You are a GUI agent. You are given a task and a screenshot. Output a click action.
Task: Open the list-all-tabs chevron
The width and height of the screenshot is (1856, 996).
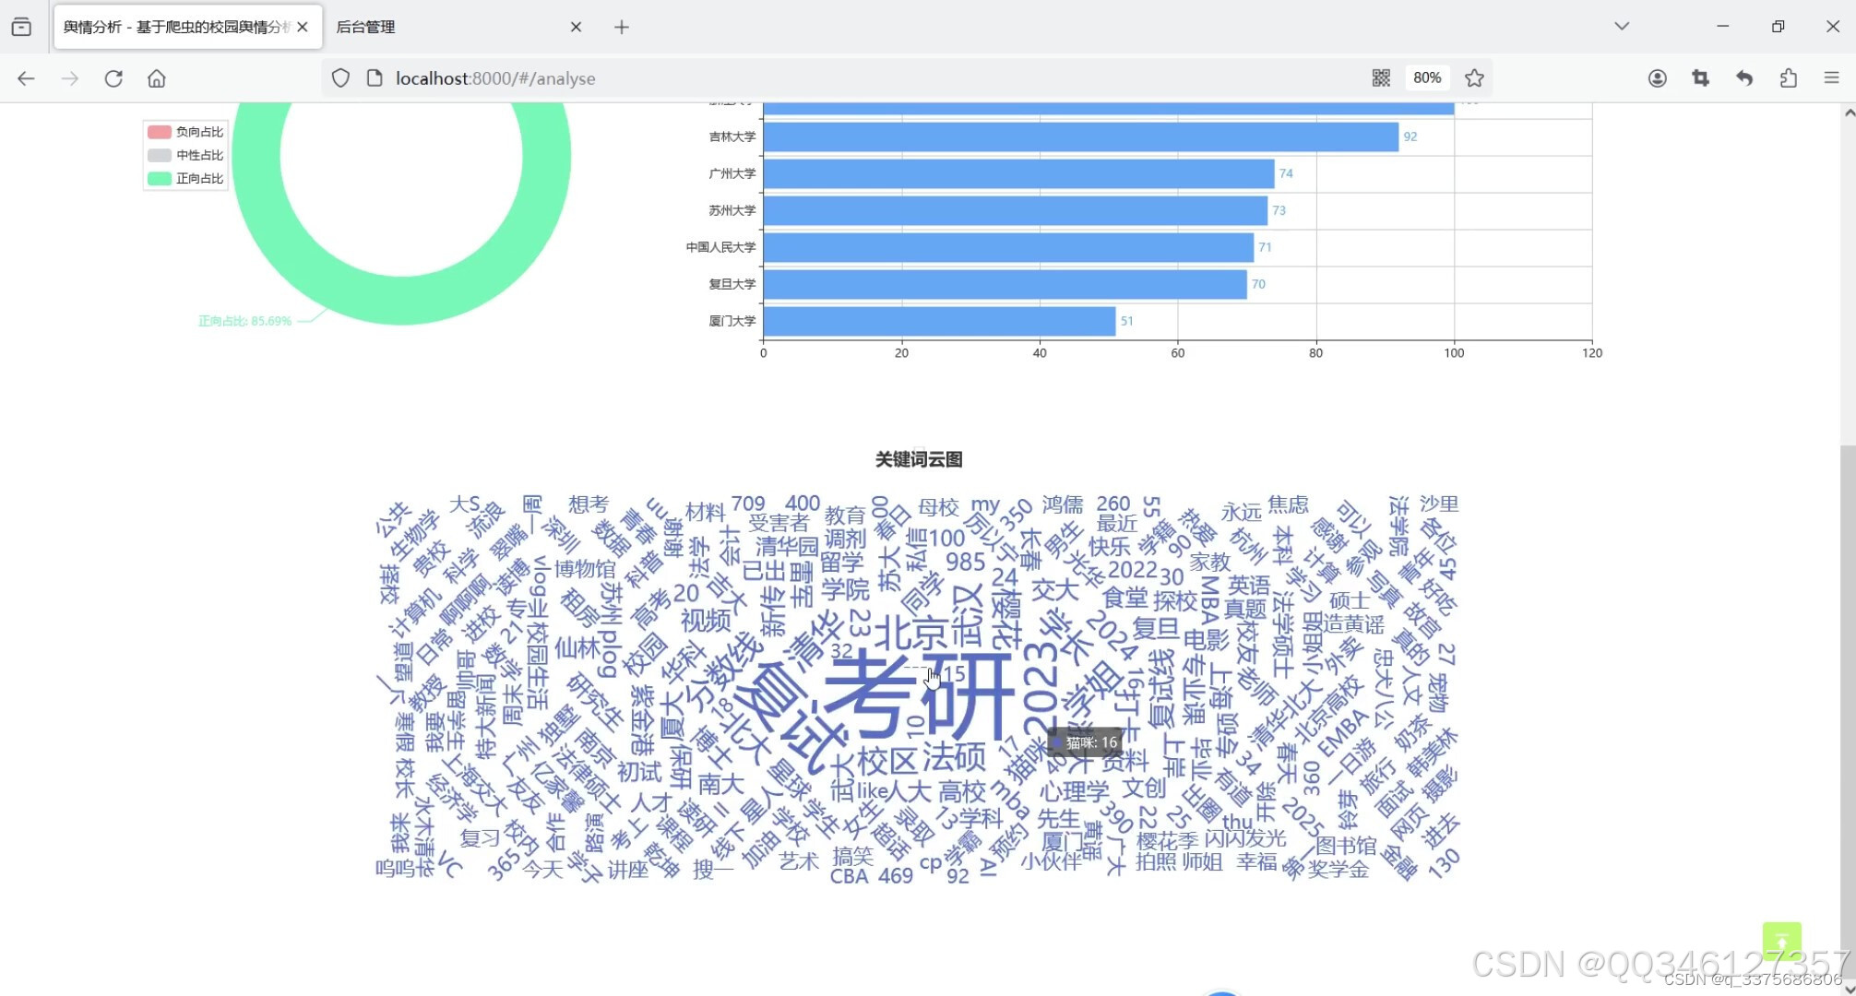click(1621, 26)
